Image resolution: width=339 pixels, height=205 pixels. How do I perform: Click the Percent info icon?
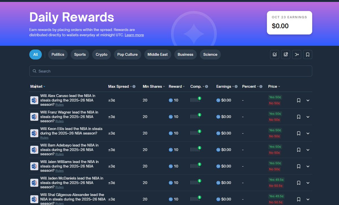(x=261, y=87)
